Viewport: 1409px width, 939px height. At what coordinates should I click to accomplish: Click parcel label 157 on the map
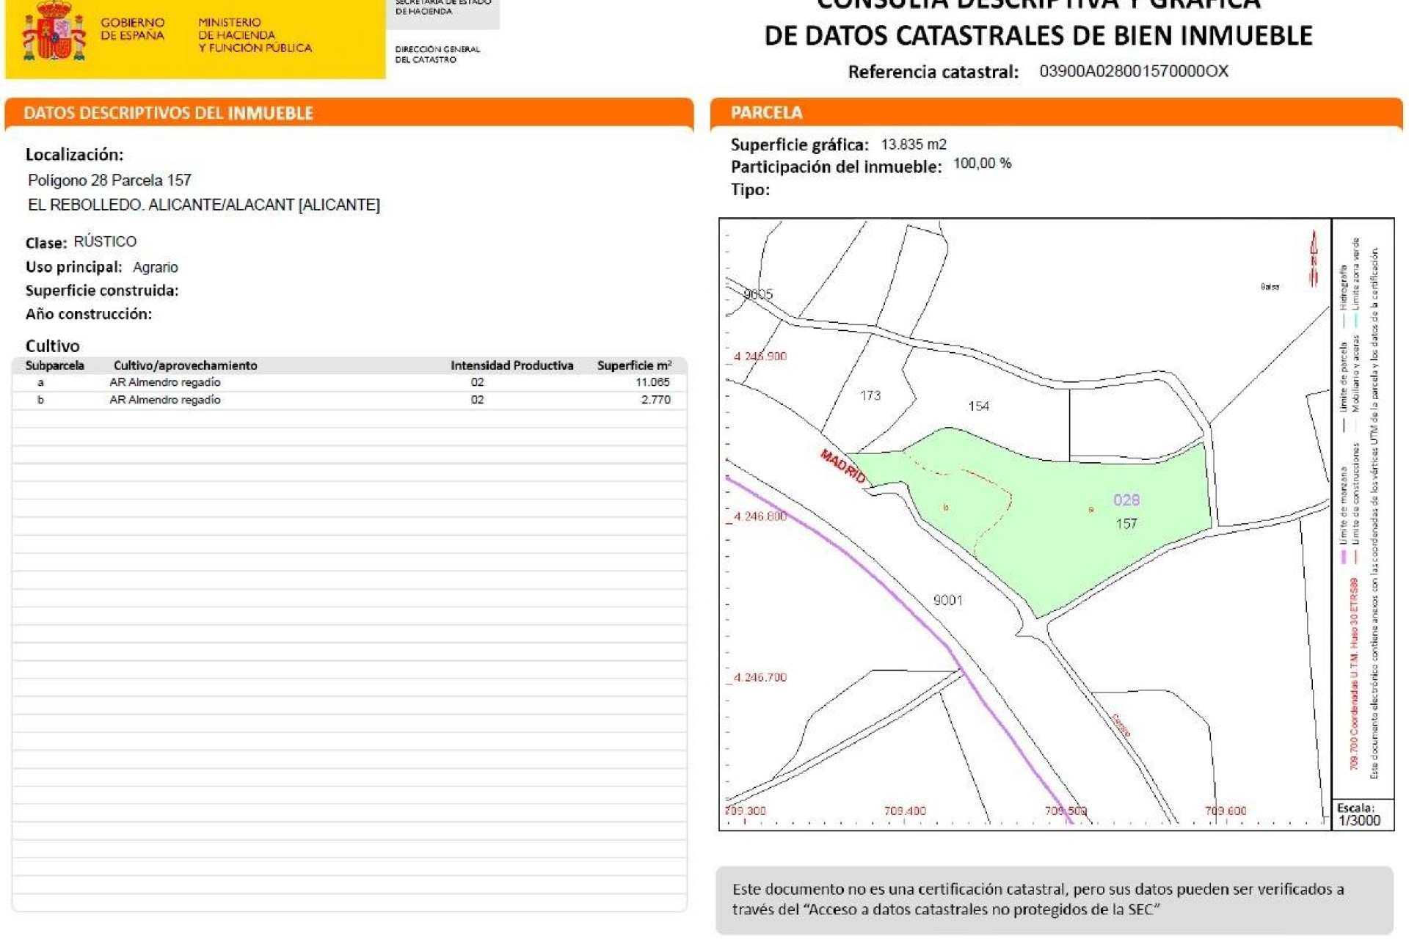(1126, 524)
